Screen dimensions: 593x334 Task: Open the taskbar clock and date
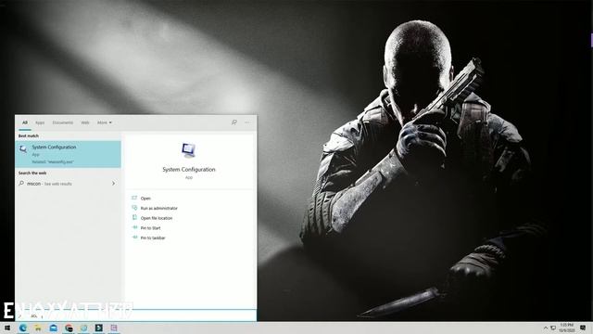coord(567,328)
